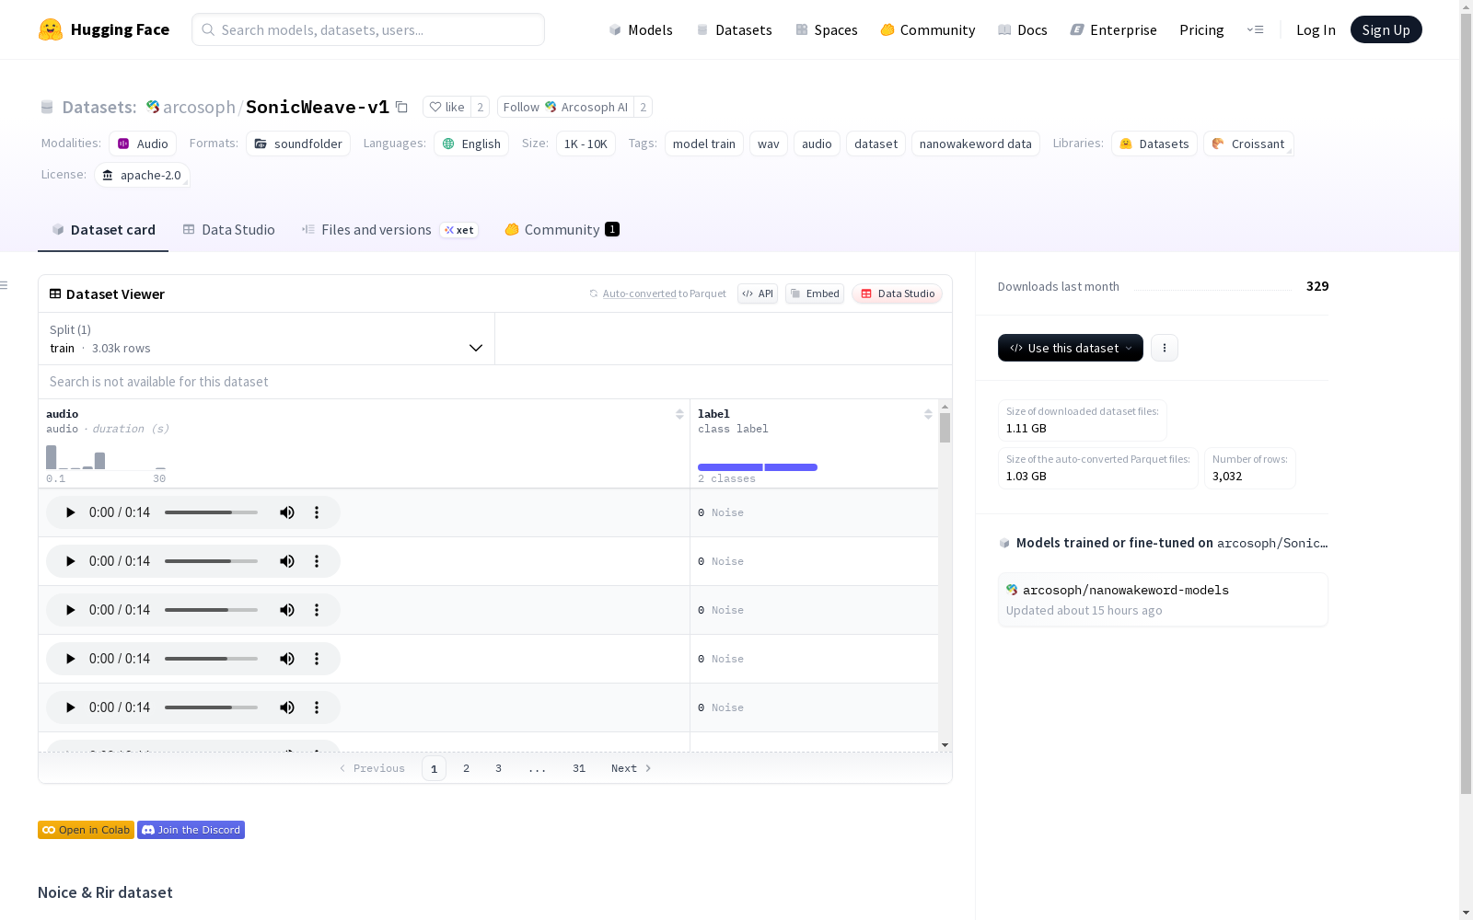
Task: Click the Log In link
Action: click(1316, 29)
